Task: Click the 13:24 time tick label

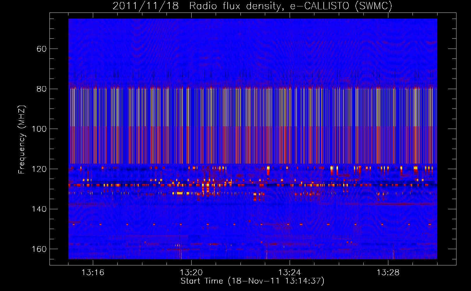Action: click(290, 273)
